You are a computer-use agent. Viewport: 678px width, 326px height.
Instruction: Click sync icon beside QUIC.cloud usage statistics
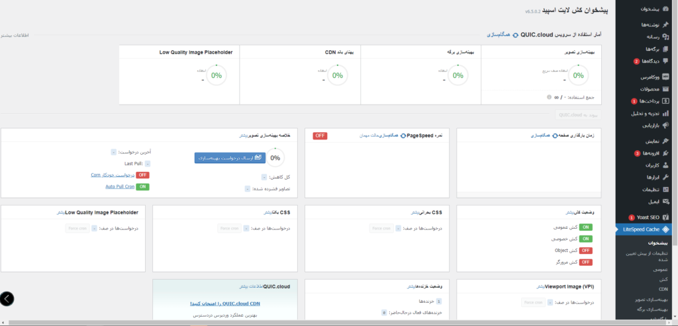515,34
